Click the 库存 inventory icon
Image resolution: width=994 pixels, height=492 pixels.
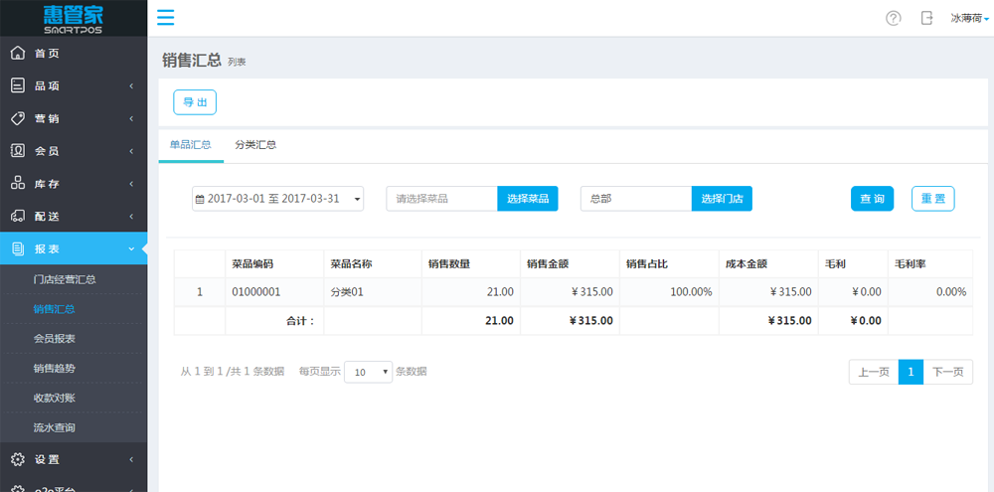pos(18,184)
